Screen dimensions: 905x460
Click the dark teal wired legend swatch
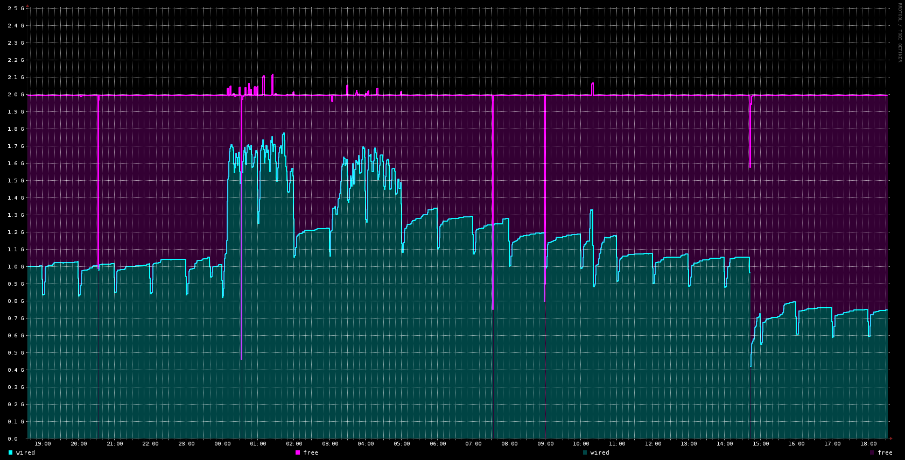coord(585,452)
